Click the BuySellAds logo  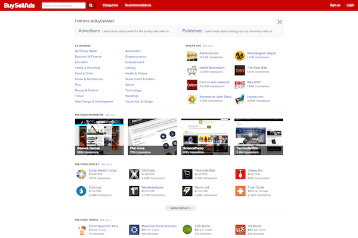[x=20, y=5]
